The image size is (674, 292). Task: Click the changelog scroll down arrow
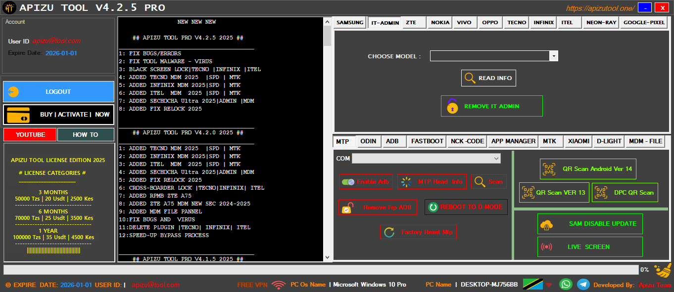327,257
